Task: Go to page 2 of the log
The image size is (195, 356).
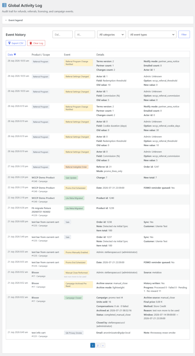Action: 97,345
